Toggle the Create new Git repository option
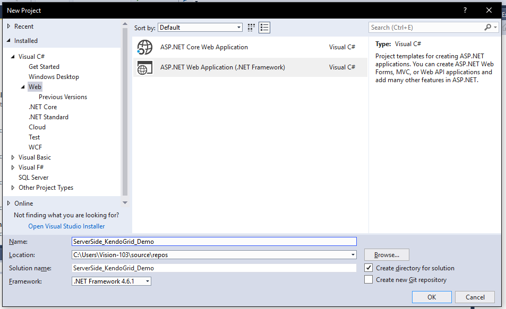The image size is (506, 309). (368, 279)
